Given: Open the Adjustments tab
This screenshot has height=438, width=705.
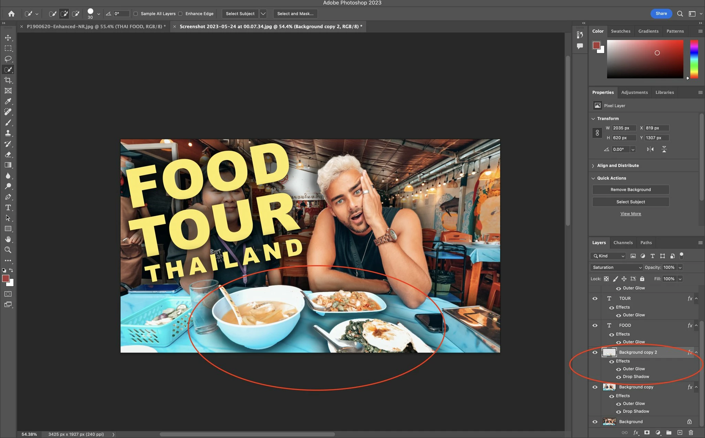Looking at the screenshot, I should point(634,92).
